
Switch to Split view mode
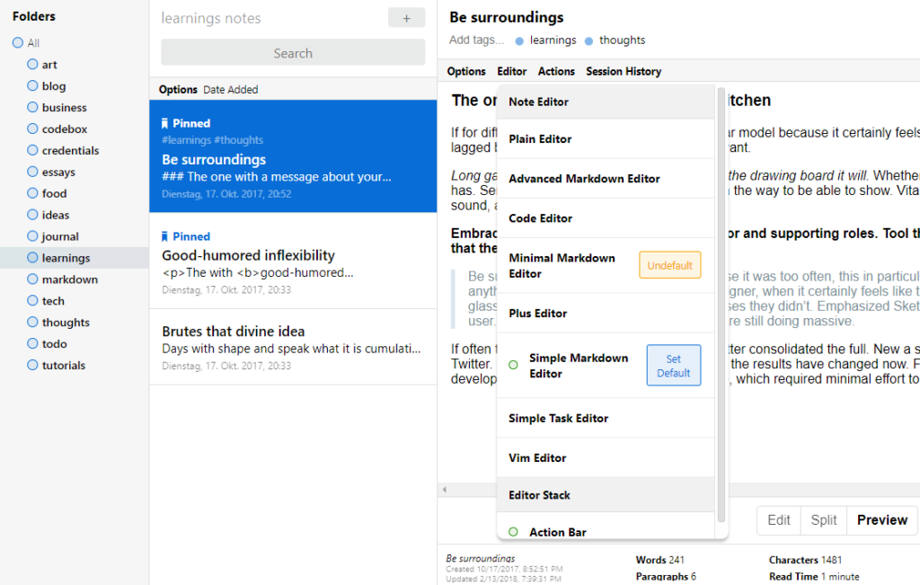coord(823,520)
